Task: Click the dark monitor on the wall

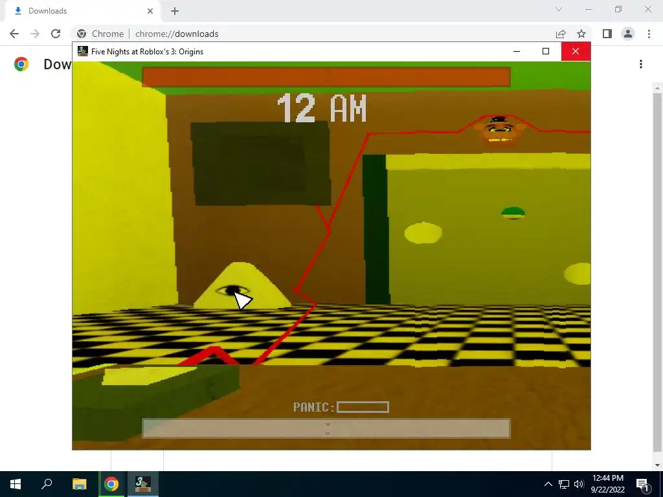Action: 260,163
